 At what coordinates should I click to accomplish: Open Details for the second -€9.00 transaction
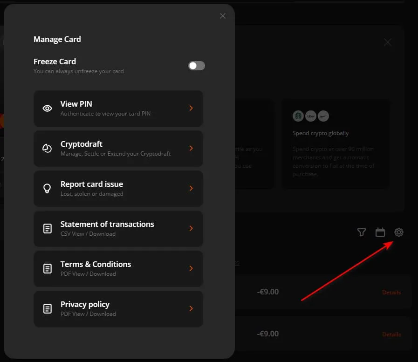coord(391,334)
